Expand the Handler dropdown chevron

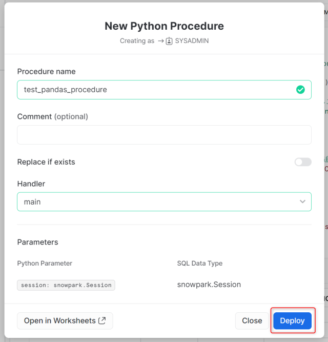[x=302, y=202]
